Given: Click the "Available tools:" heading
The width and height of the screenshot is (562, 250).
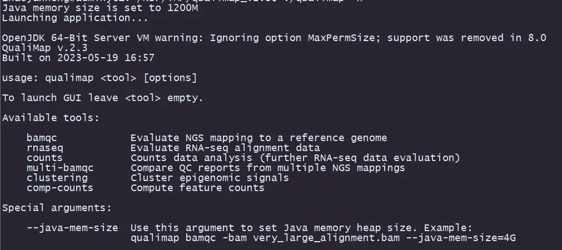Looking at the screenshot, I should [x=51, y=118].
